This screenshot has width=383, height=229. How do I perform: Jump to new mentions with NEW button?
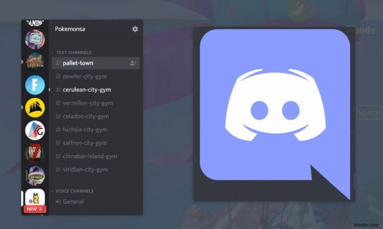pos(34,209)
